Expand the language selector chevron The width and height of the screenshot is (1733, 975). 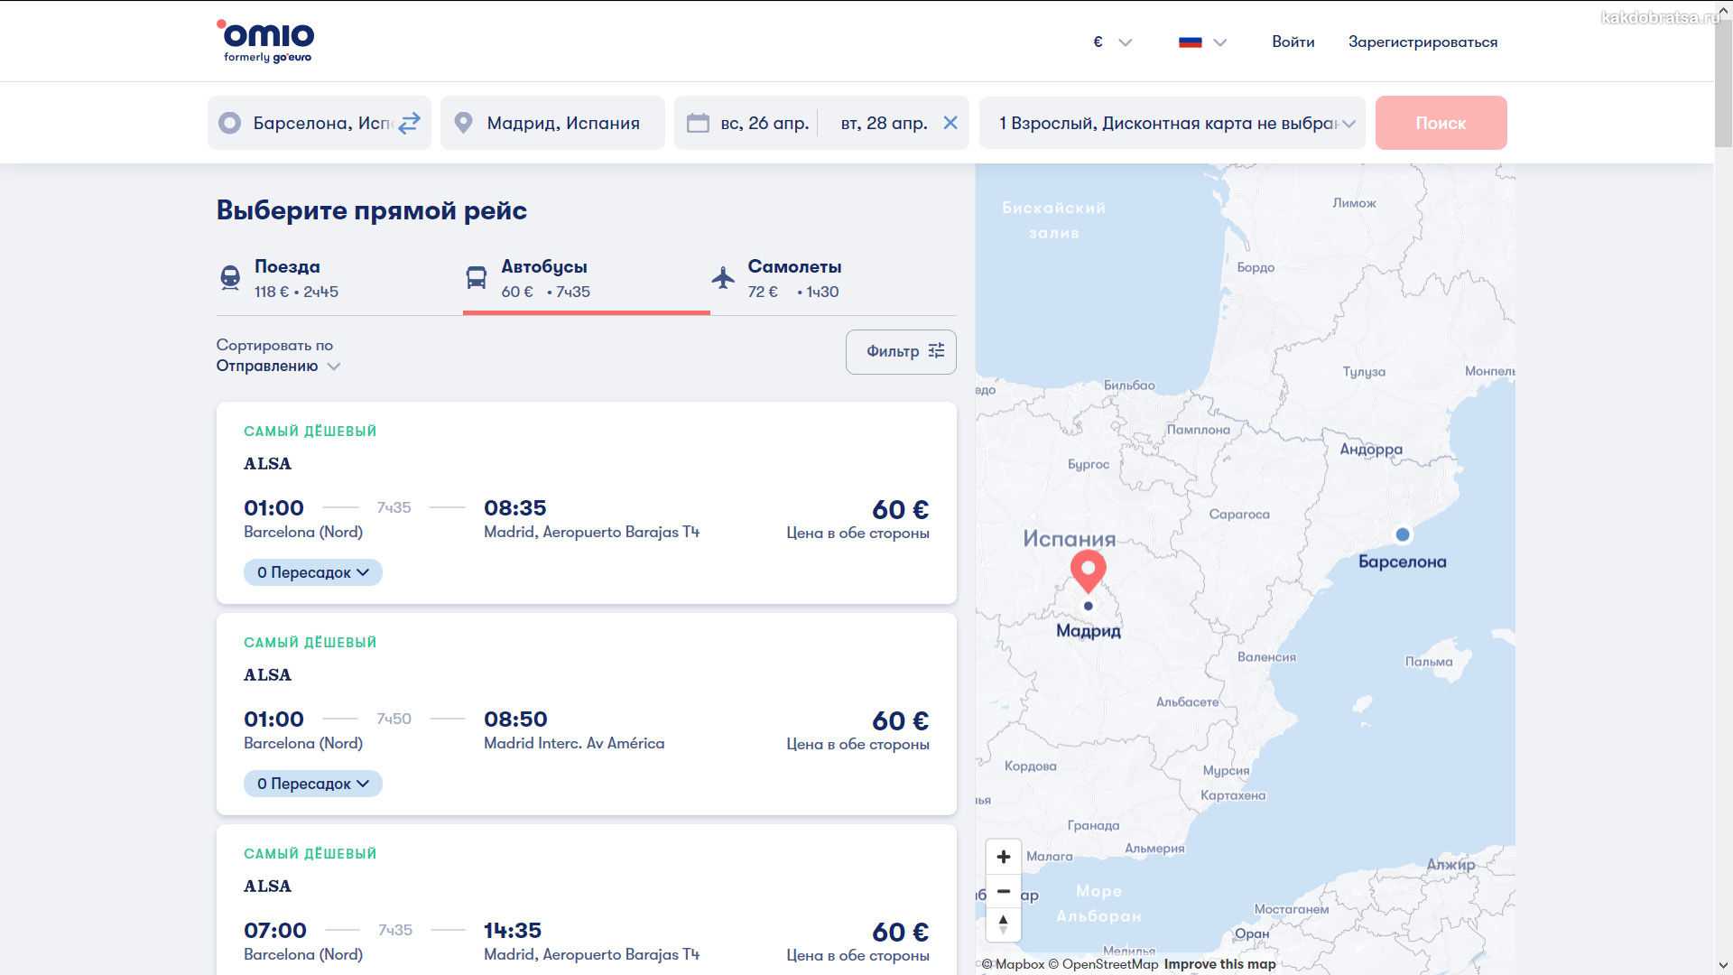pyautogui.click(x=1220, y=42)
